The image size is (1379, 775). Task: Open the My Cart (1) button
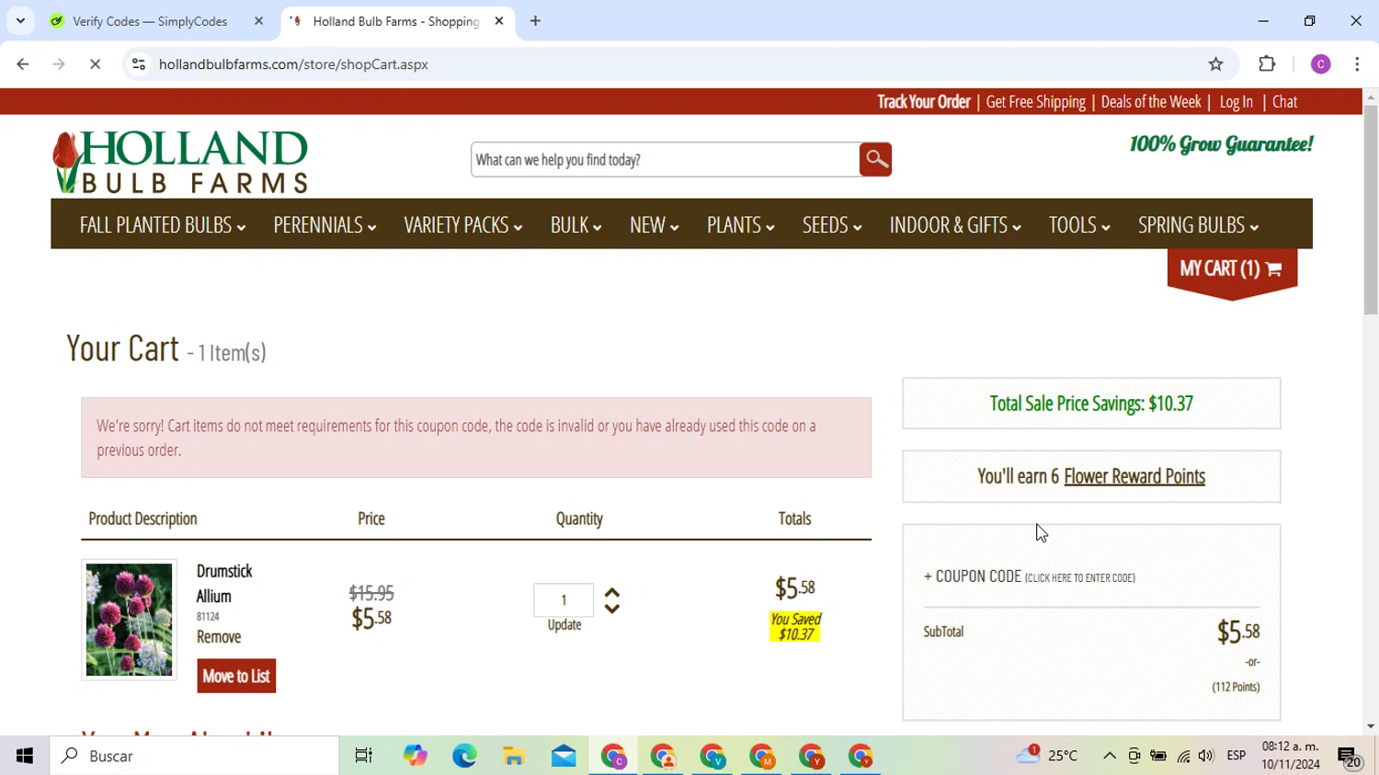(x=1232, y=268)
